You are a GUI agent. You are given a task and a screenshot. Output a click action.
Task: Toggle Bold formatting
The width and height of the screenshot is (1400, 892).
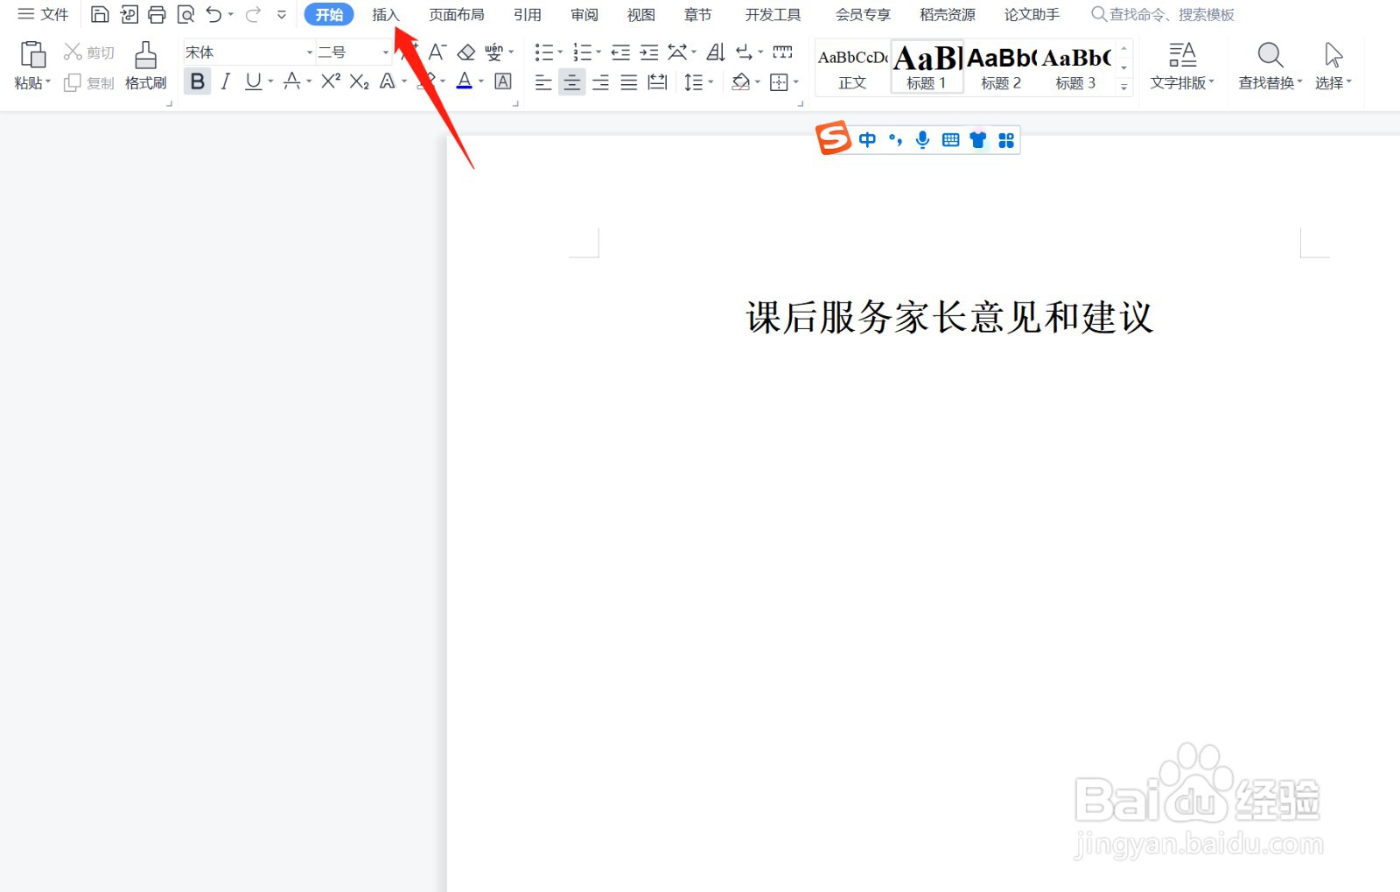pyautogui.click(x=197, y=81)
